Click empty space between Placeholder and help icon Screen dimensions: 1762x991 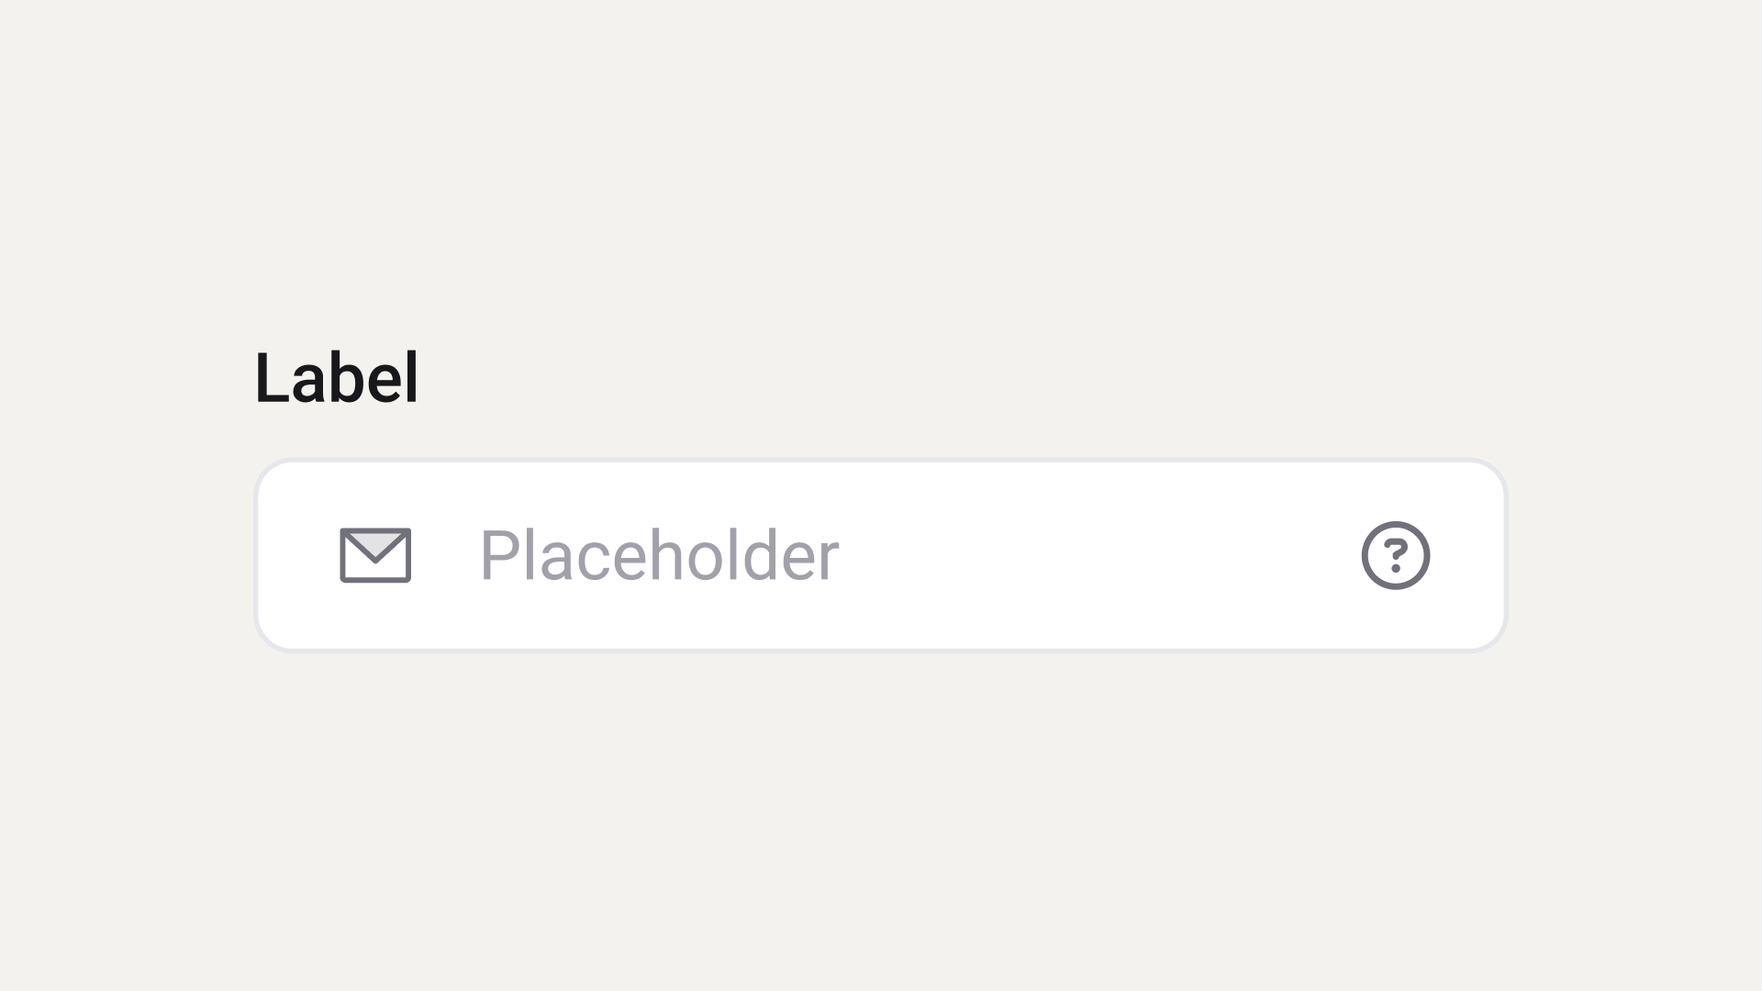[x=1099, y=555]
